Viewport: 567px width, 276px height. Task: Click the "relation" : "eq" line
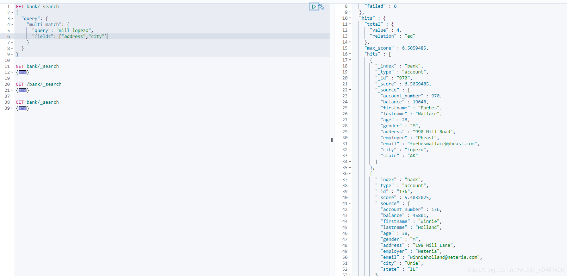[392, 36]
